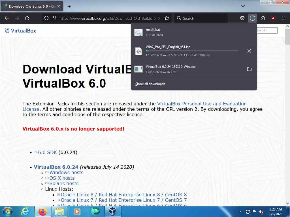Viewport: 290px width, 217px height.
Task: Click the muted volume tray icon
Action: pyautogui.click(x=261, y=212)
